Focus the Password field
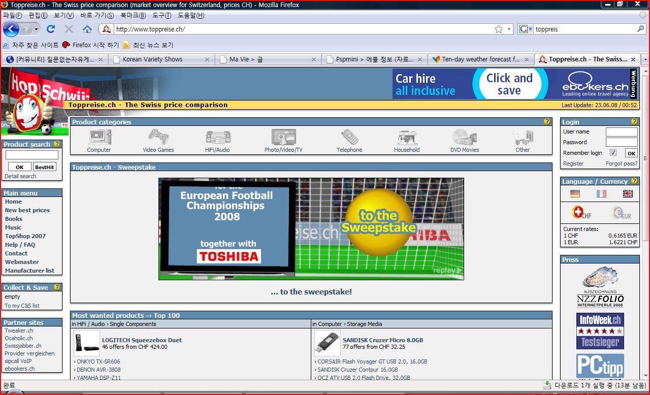The width and height of the screenshot is (650, 395). [622, 142]
